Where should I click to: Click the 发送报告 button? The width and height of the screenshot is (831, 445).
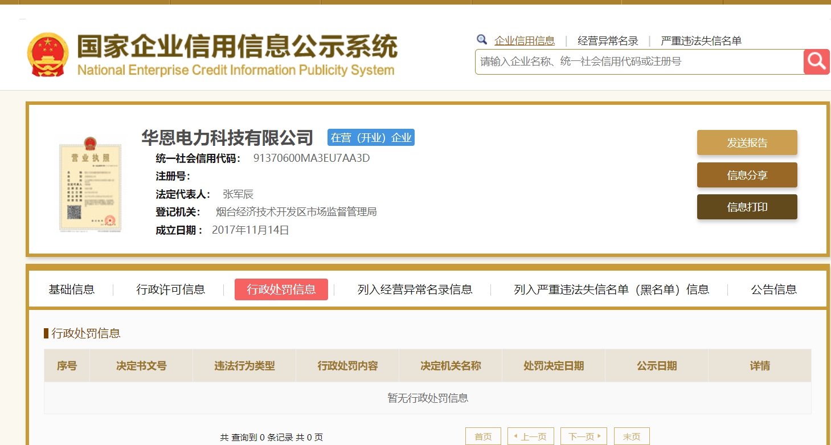click(747, 142)
